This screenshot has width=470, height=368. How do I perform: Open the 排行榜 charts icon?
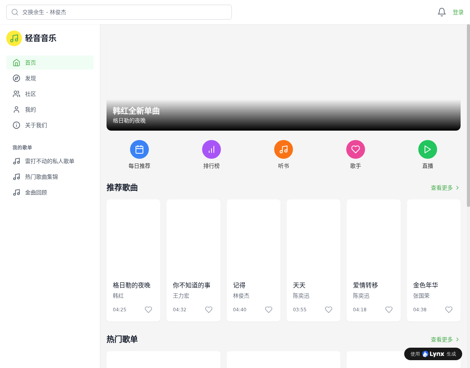pyautogui.click(x=211, y=149)
